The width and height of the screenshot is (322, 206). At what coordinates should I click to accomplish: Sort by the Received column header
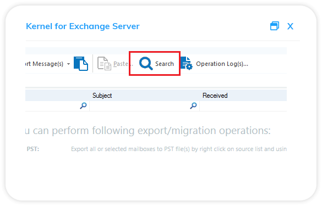215,96
